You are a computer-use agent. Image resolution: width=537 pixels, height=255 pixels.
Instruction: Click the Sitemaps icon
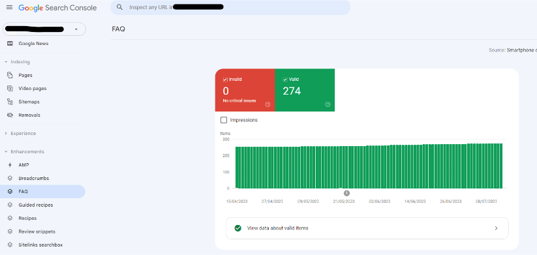point(10,102)
